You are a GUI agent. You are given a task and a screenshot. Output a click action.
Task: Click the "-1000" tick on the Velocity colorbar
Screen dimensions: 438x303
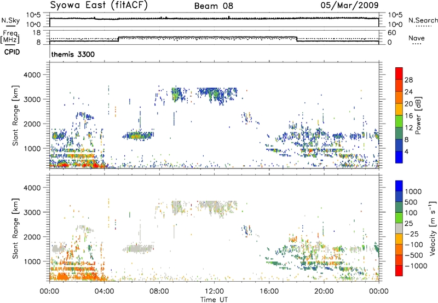416,266
